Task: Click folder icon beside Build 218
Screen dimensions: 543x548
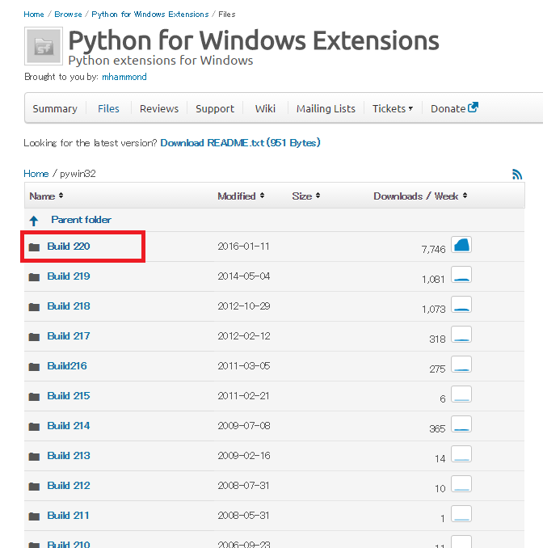Action: click(34, 307)
